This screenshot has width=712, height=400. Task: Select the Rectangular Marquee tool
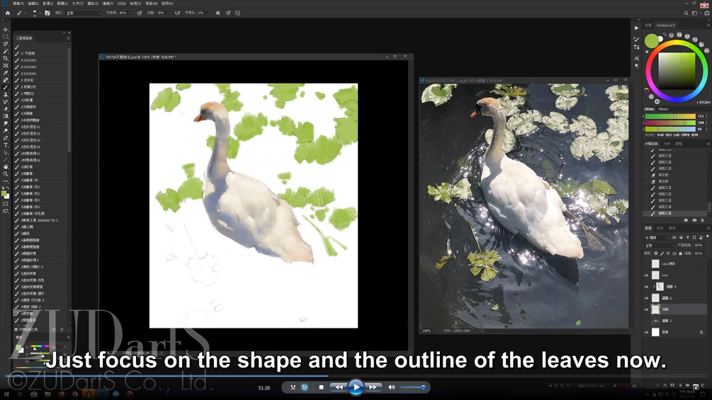point(6,36)
